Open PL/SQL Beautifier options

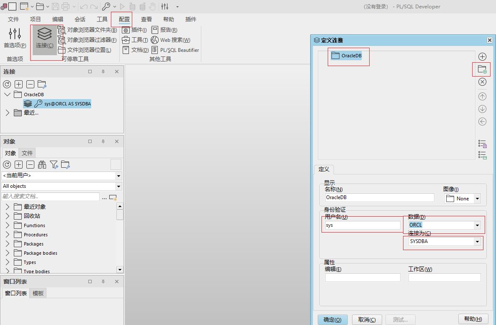click(x=175, y=50)
